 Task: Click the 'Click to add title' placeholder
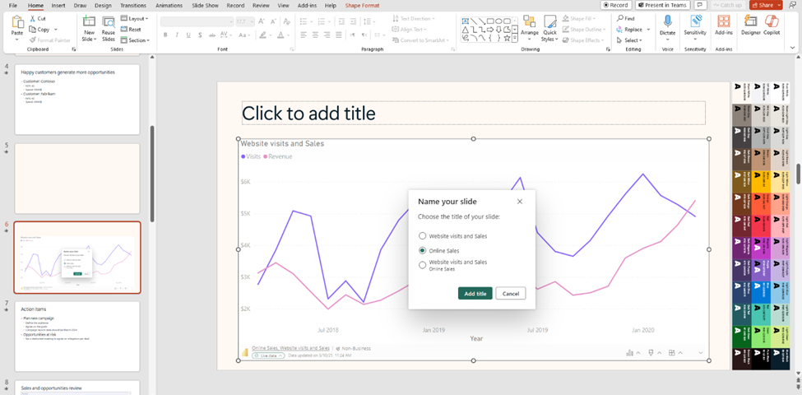tap(474, 113)
